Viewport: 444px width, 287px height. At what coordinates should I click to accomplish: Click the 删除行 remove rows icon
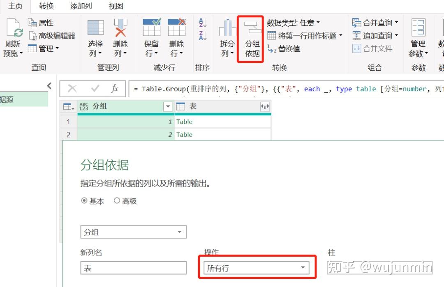177,27
